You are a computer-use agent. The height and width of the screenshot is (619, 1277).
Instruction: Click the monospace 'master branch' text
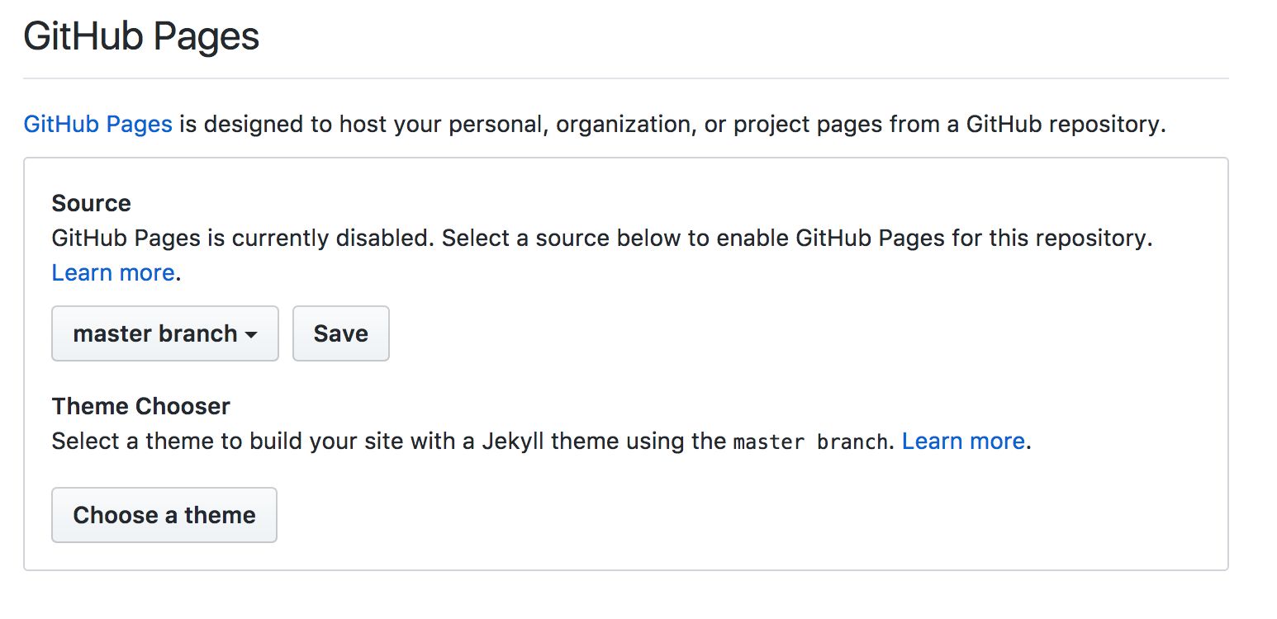(x=809, y=442)
